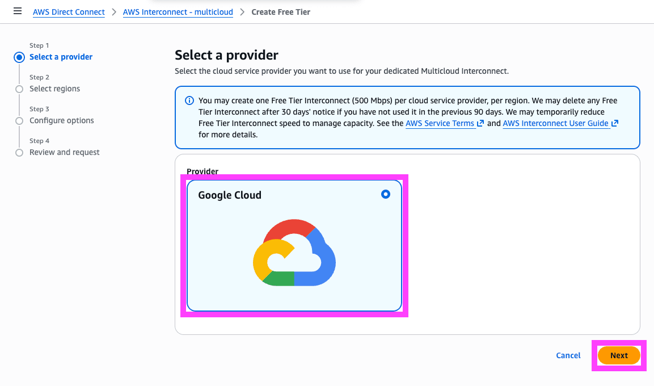The width and height of the screenshot is (654, 386).
Task: Go to AWS Direct Connect breadcrumb
Action: [69, 12]
